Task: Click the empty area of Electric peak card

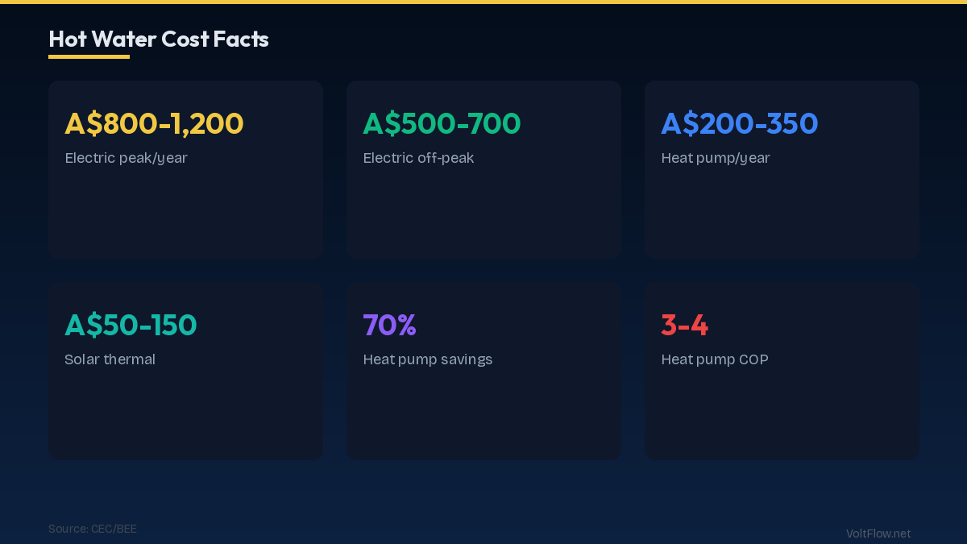Action: click(x=185, y=214)
